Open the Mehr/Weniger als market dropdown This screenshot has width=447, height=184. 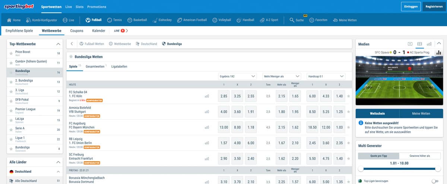282,76
